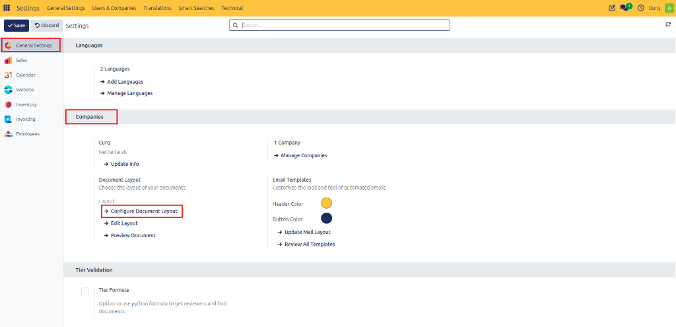
Task: Click the 'Tier Validation' section header
Action: tap(94, 270)
